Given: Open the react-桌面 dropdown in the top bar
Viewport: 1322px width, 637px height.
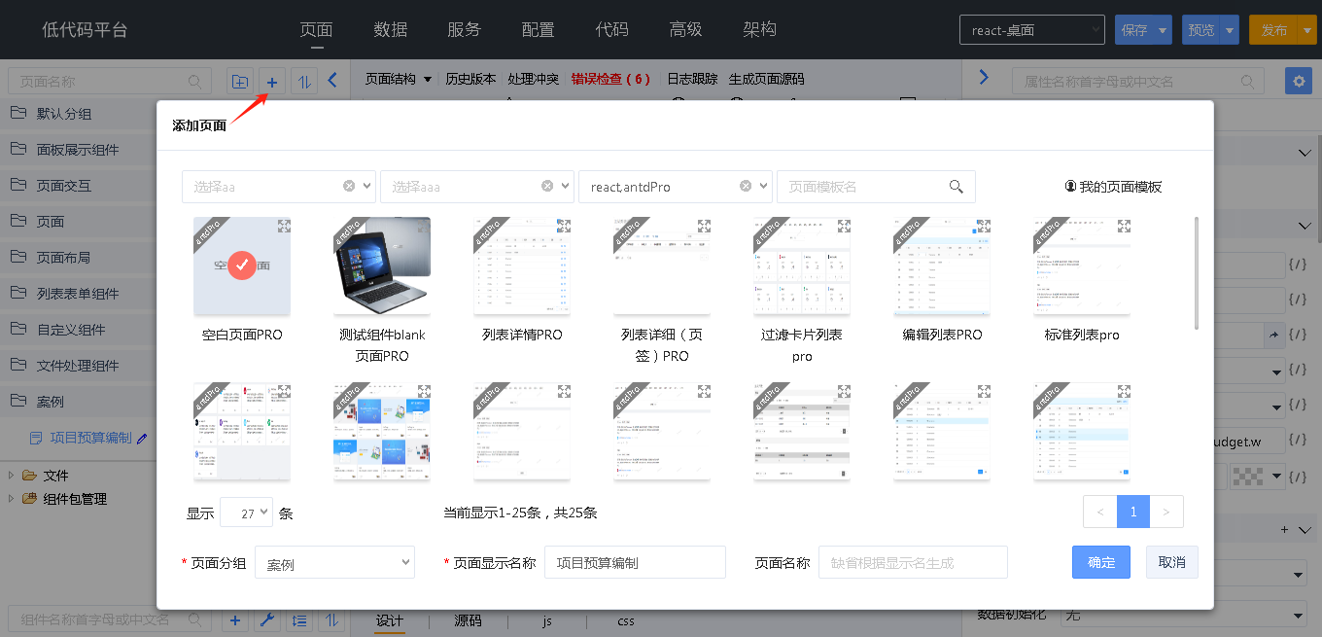Looking at the screenshot, I should pyautogui.click(x=1032, y=30).
